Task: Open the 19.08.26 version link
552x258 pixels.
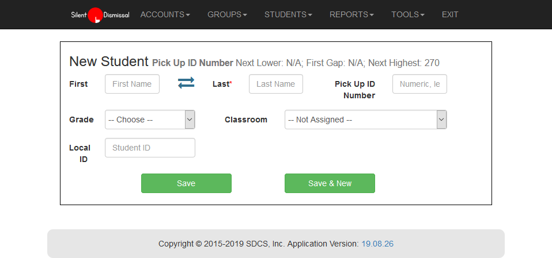Action: pyautogui.click(x=377, y=244)
